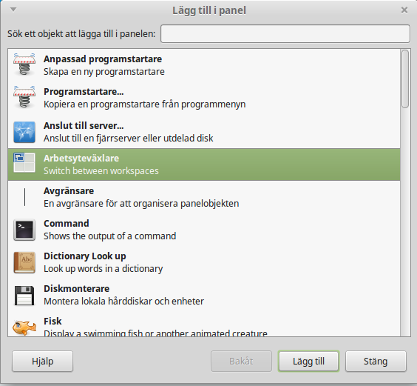
Task: Click the Diskmonterare floppy disk icon
Action: [x=24, y=296]
